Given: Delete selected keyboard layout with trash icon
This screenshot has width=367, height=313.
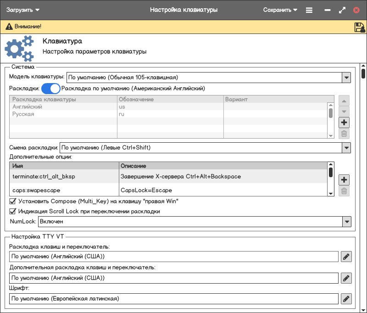Looking at the screenshot, I should pyautogui.click(x=344, y=134).
